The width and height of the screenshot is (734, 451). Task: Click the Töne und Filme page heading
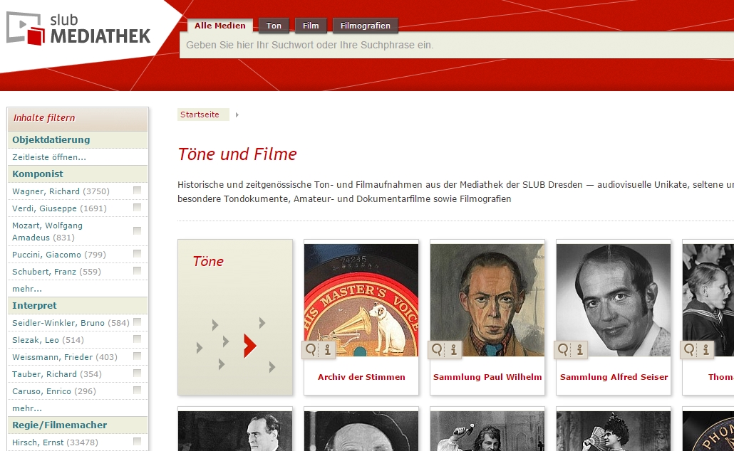click(x=237, y=154)
